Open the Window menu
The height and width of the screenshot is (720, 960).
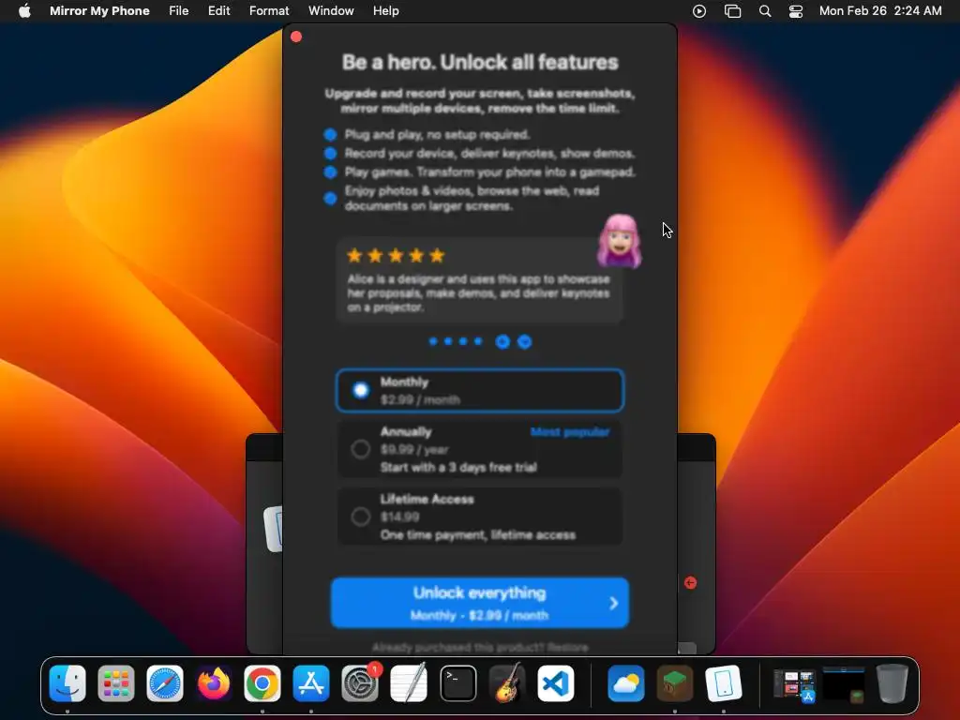tap(331, 11)
